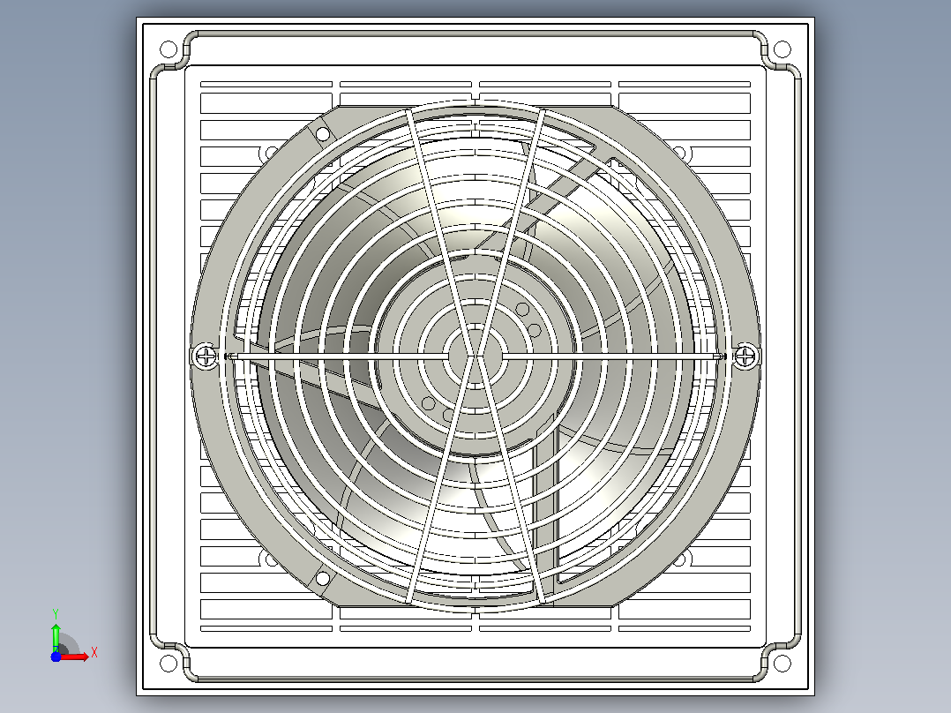The image size is (951, 713).
Task: Click the green Y axis arrow of the triad
Action: (x=56, y=637)
